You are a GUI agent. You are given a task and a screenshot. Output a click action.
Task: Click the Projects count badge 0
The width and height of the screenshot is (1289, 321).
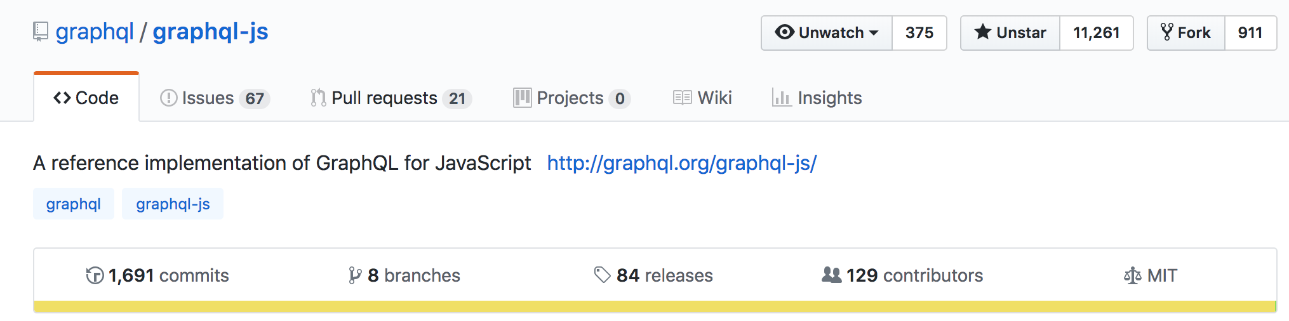pyautogui.click(x=620, y=99)
